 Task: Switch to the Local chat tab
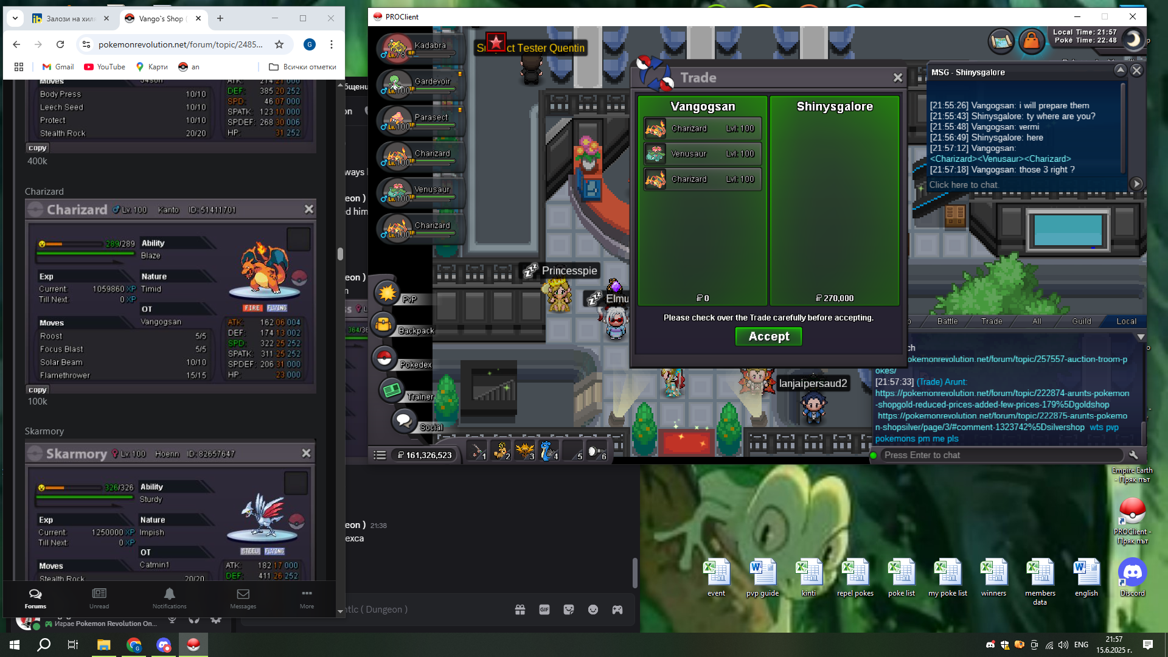coord(1126,321)
